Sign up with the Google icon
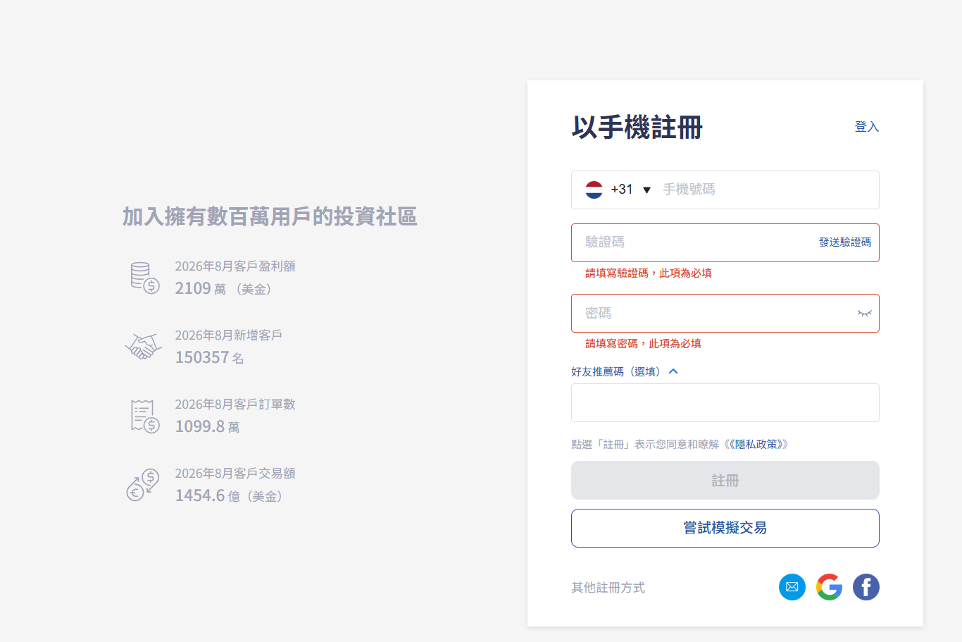Viewport: 962px width, 642px height. point(830,587)
